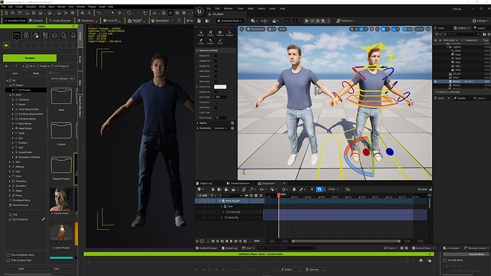Open Character Creator Plugins menu
The width and height of the screenshot is (491, 276).
pyautogui.click(x=92, y=6)
